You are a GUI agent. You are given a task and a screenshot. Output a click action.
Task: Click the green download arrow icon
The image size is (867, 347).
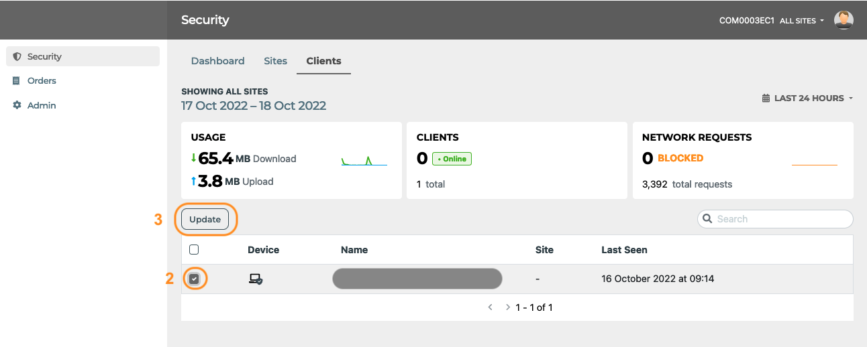(x=193, y=159)
